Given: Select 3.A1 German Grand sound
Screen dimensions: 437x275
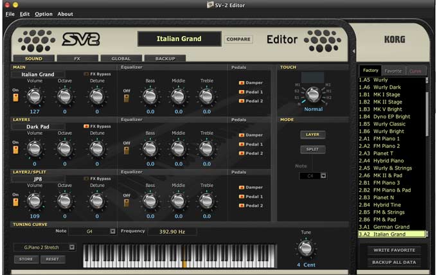Looking at the screenshot, I should [391, 227].
